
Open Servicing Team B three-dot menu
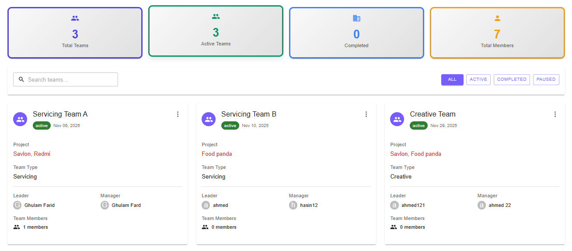click(366, 114)
